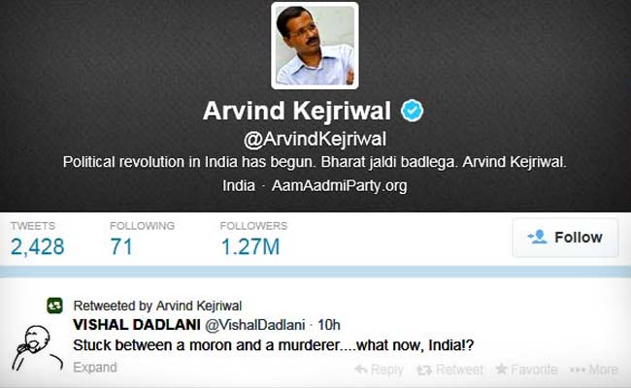Viewport: 631px width, 388px height.
Task: Click the Retweet icon on the tweet
Action: click(424, 370)
